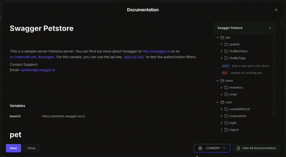
Task: Click the PUT method badge
Action: pos(225,73)
